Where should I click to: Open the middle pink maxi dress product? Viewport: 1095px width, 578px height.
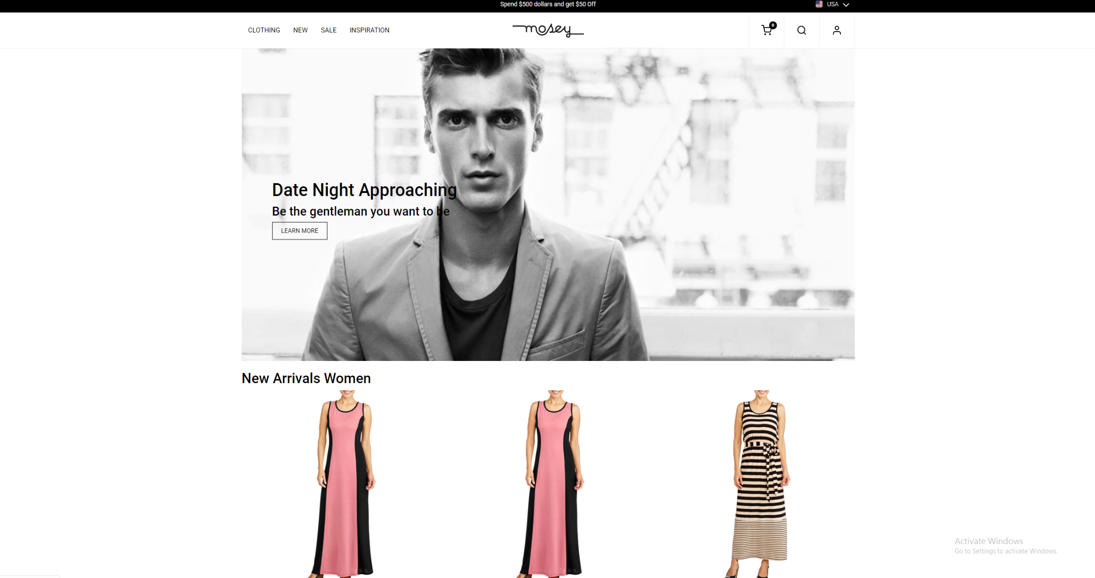click(x=553, y=484)
